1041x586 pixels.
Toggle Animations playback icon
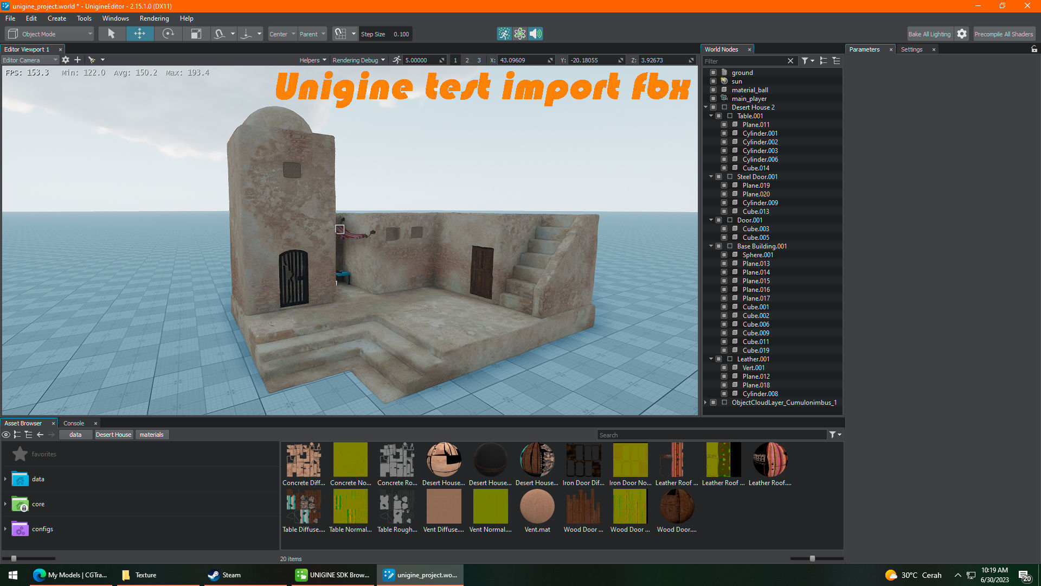click(504, 34)
